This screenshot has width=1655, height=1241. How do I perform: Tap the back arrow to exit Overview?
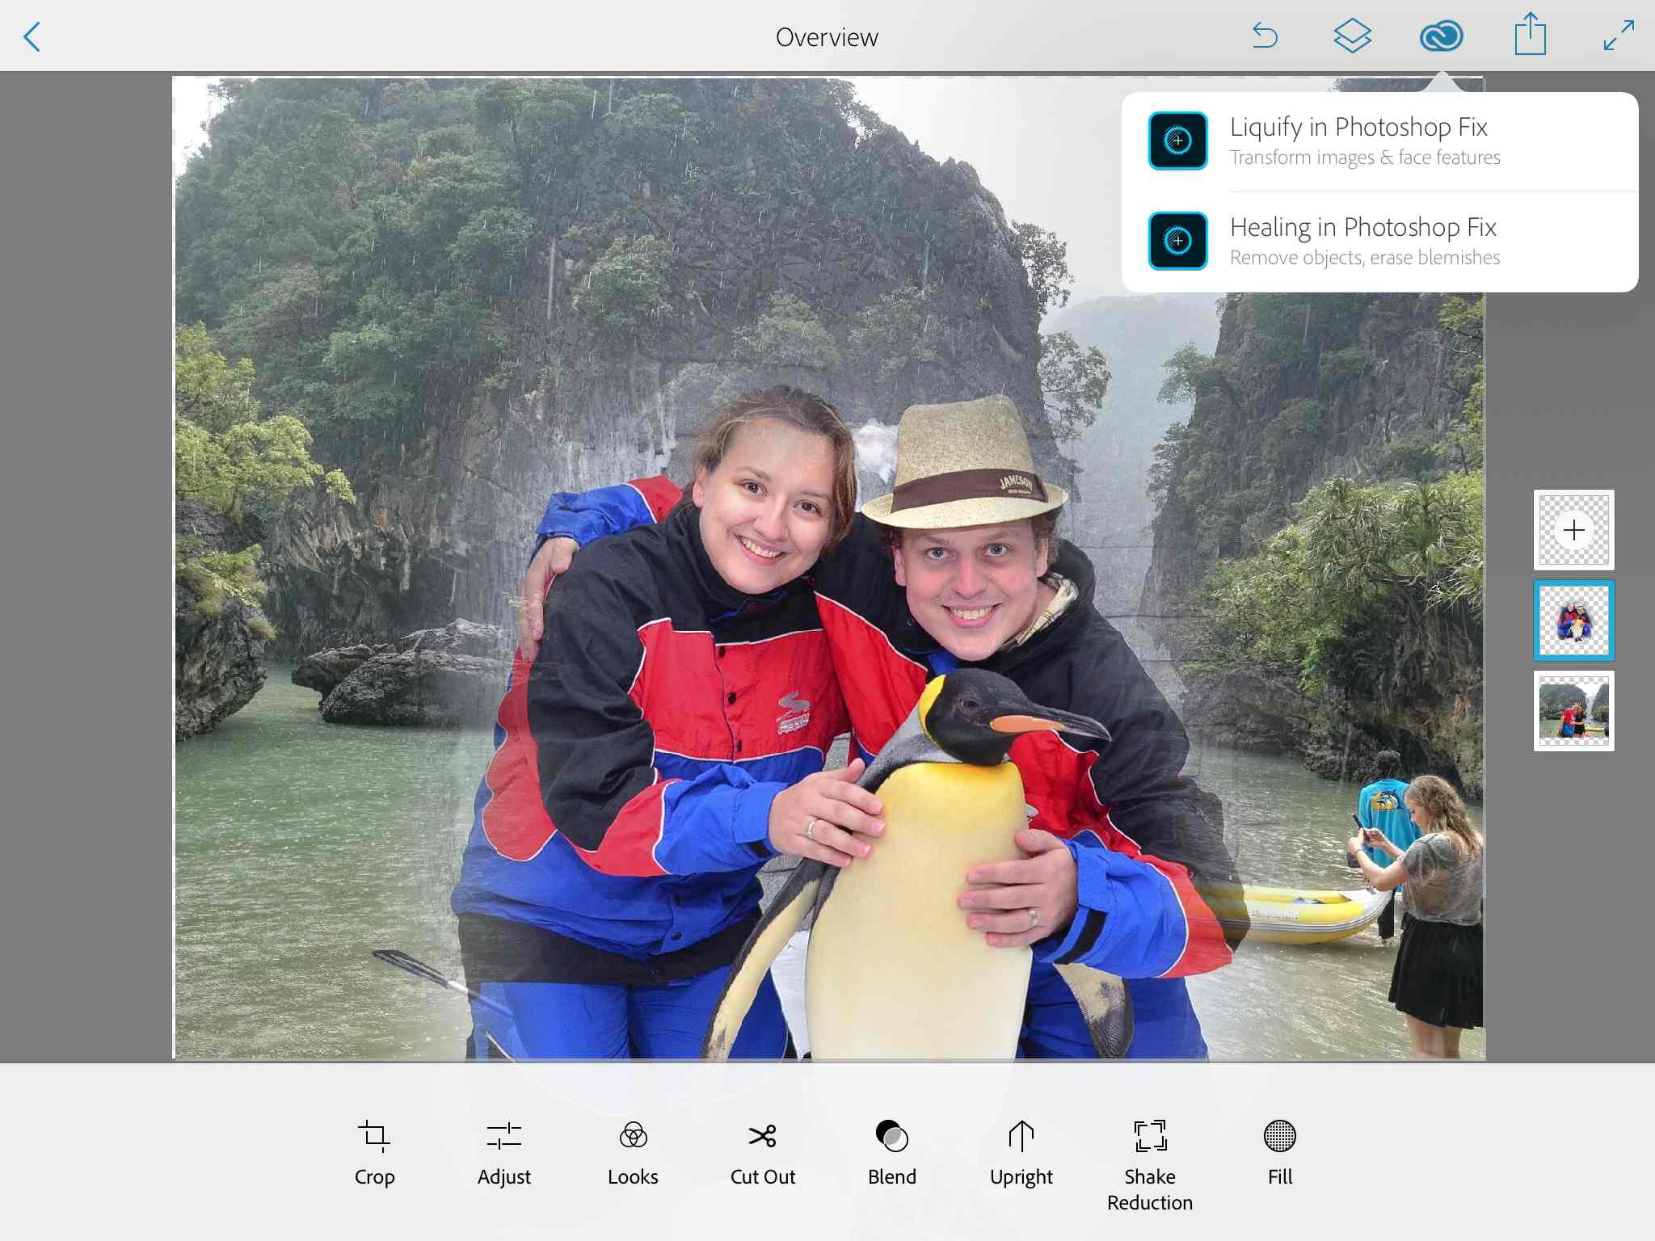click(x=32, y=37)
